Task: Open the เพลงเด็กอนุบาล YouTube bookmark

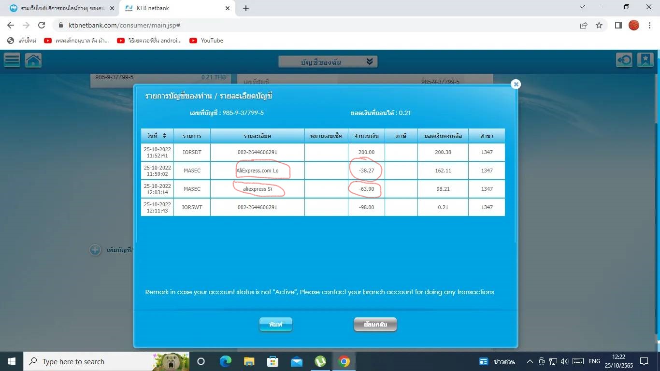Action: (76, 41)
